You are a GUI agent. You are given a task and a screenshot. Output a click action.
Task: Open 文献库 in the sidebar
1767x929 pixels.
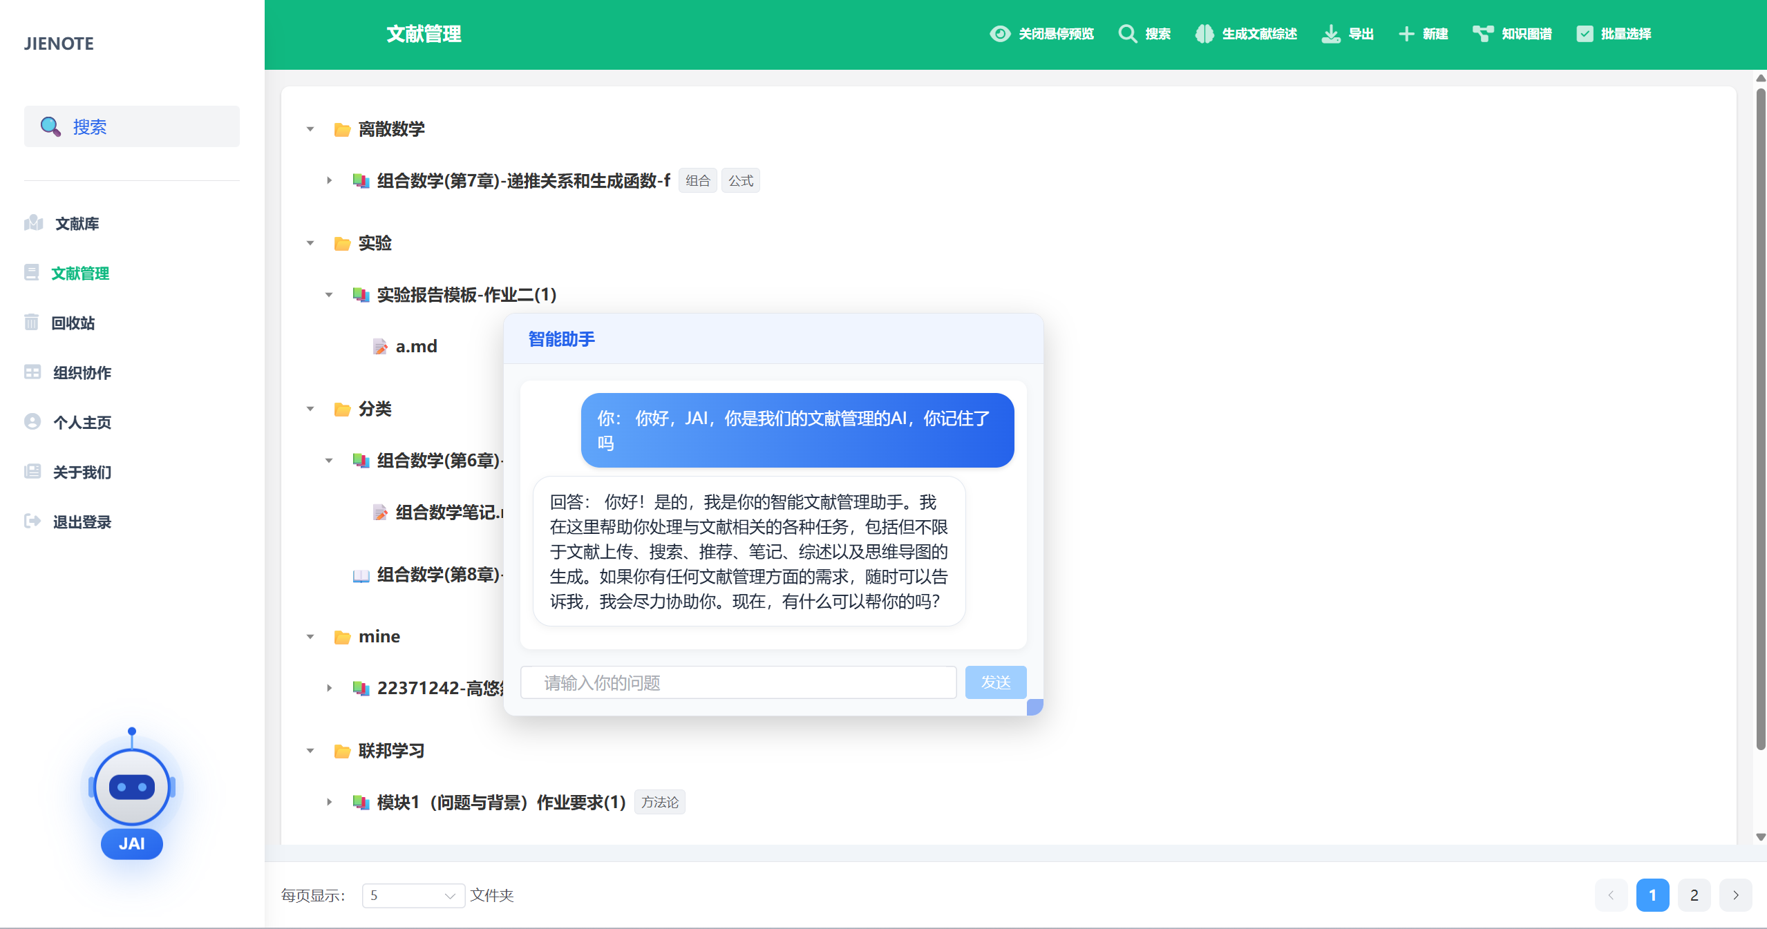pos(77,224)
